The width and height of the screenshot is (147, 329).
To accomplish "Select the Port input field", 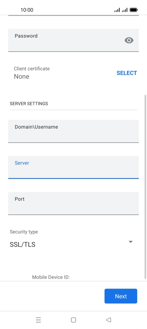I will (73, 204).
